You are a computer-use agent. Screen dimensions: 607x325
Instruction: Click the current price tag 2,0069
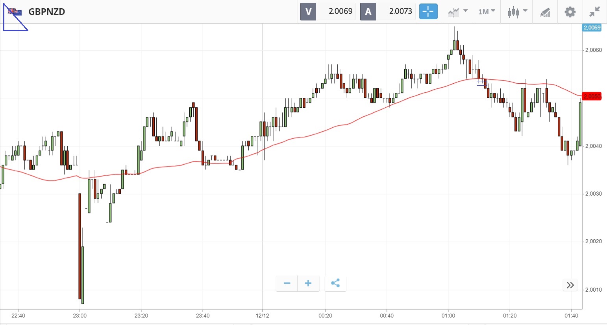pos(592,28)
